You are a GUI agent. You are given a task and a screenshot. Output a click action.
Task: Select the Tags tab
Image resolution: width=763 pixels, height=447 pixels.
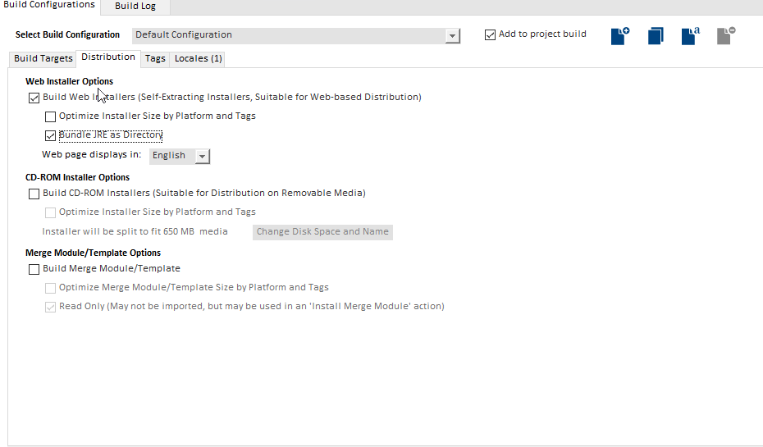pyautogui.click(x=155, y=58)
